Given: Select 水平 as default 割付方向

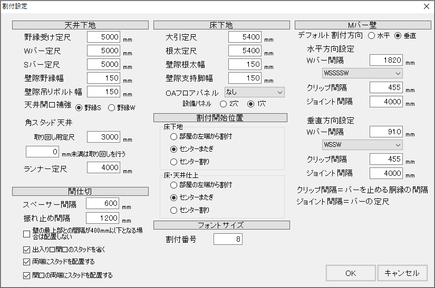Looking at the screenshot, I should 372,36.
